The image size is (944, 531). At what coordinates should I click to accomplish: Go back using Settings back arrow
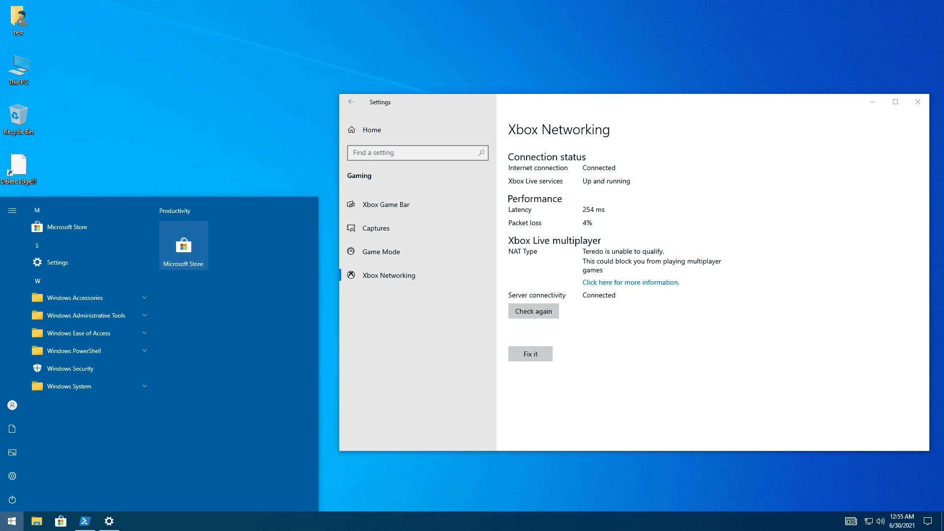pos(351,102)
